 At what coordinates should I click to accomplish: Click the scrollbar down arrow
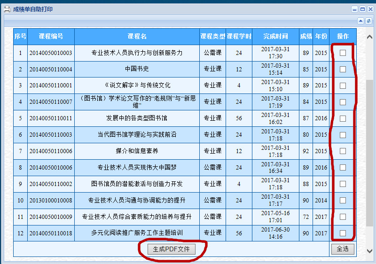tap(369, 251)
